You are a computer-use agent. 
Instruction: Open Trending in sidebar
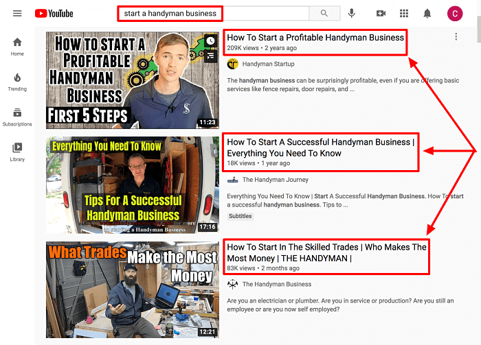point(17,82)
